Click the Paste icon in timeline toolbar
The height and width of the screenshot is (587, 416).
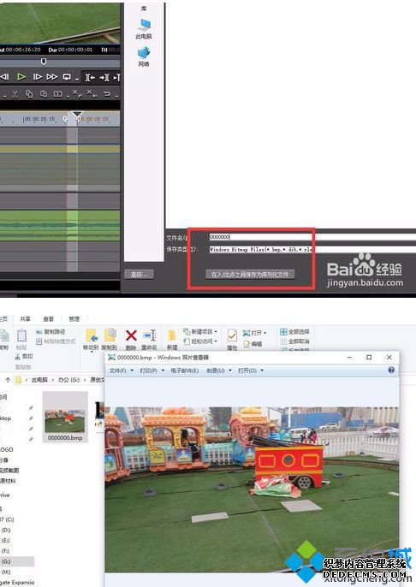(x=44, y=94)
